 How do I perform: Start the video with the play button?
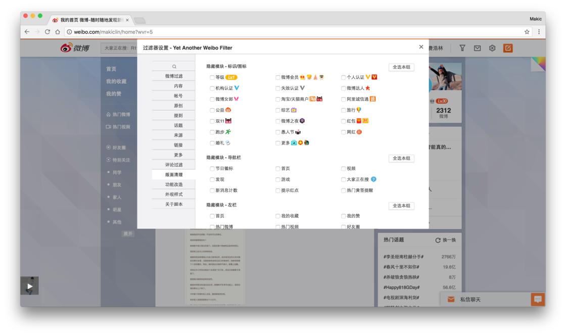point(30,286)
